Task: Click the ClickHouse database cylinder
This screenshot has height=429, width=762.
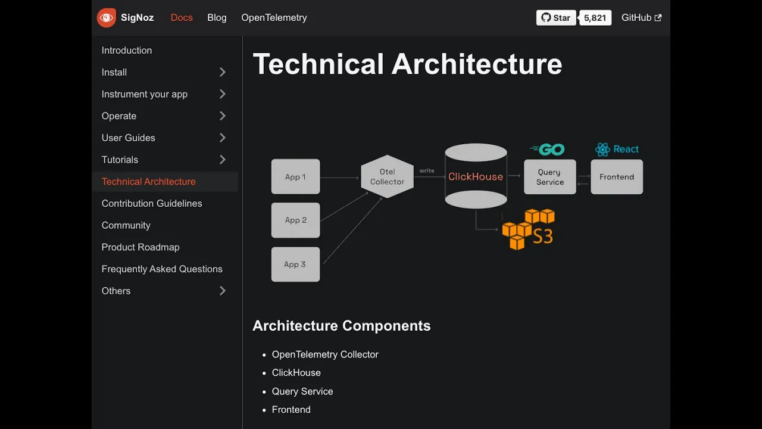Action: (x=476, y=176)
